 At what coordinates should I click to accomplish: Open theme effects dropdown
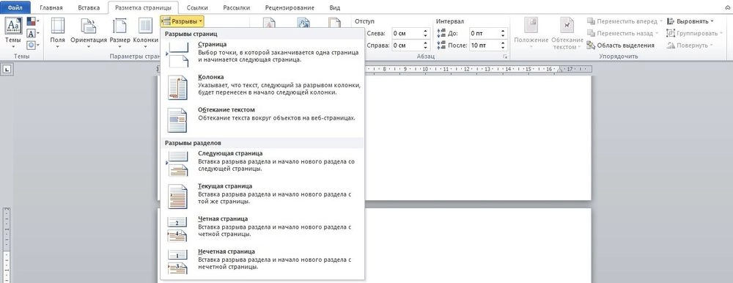point(33,45)
